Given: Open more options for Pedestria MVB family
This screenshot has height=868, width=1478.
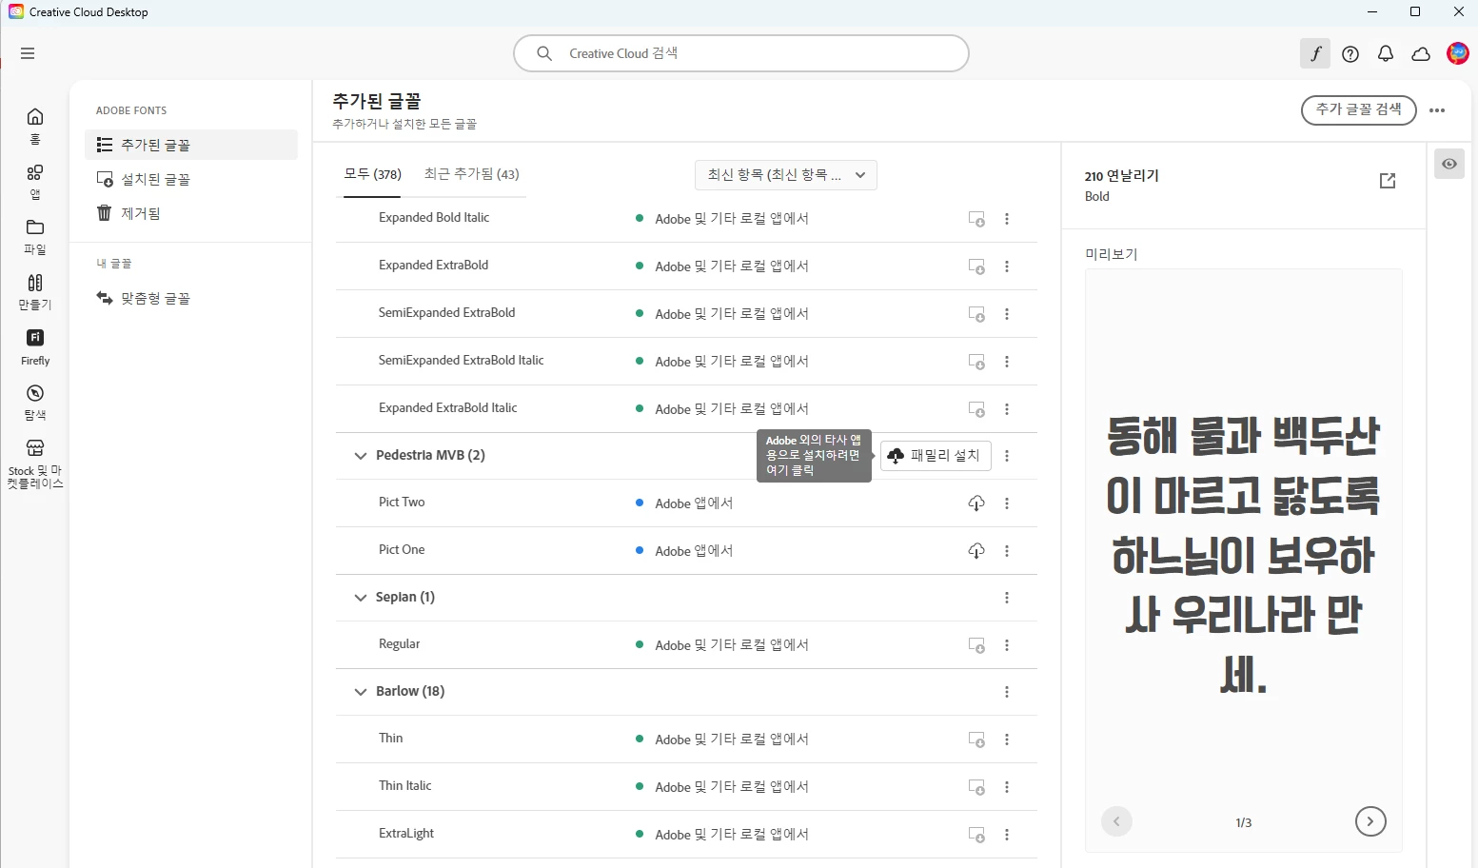Looking at the screenshot, I should pyautogui.click(x=1007, y=456).
